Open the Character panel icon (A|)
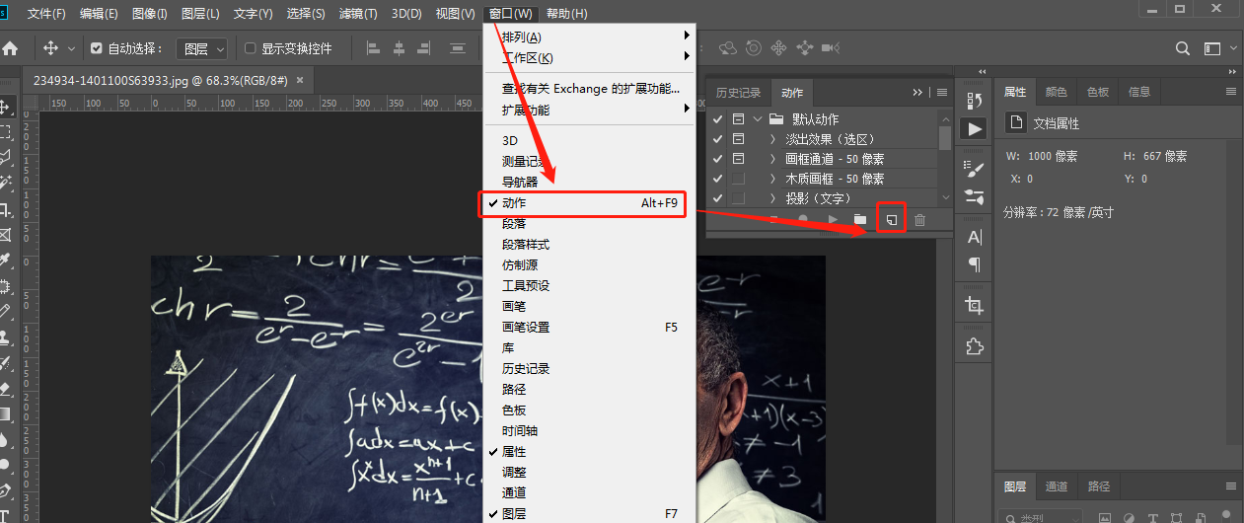 point(974,237)
